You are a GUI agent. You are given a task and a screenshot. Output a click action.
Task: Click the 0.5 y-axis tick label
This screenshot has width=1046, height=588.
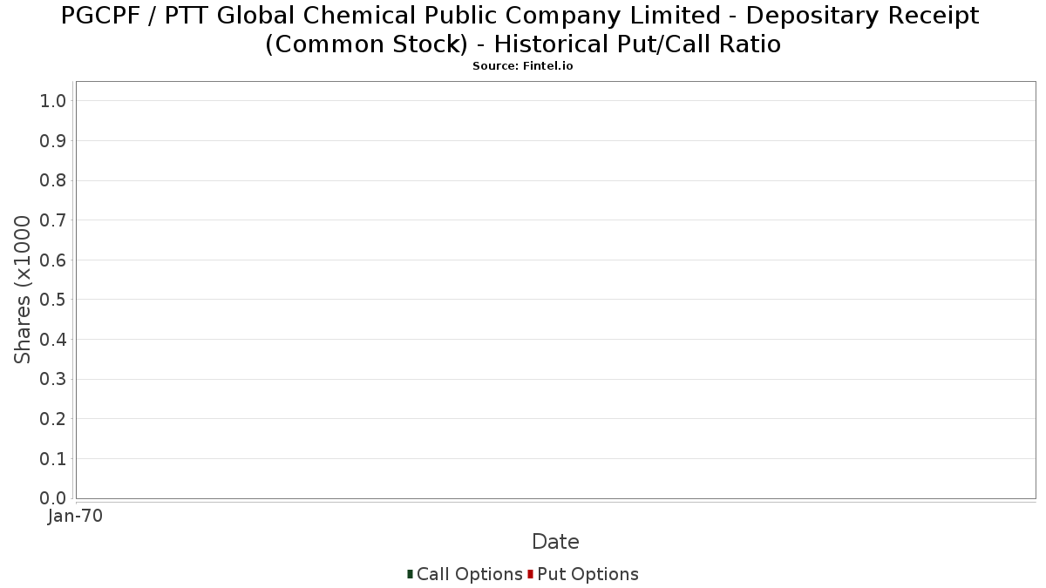click(x=53, y=300)
